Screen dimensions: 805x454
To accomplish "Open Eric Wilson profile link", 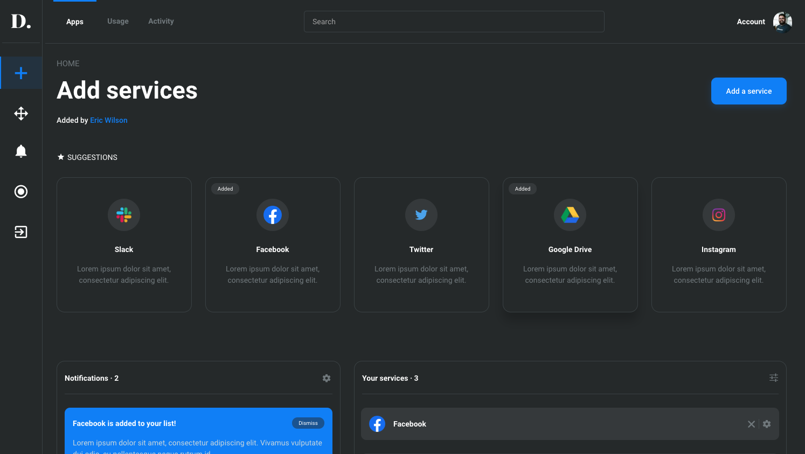I will coord(109,121).
